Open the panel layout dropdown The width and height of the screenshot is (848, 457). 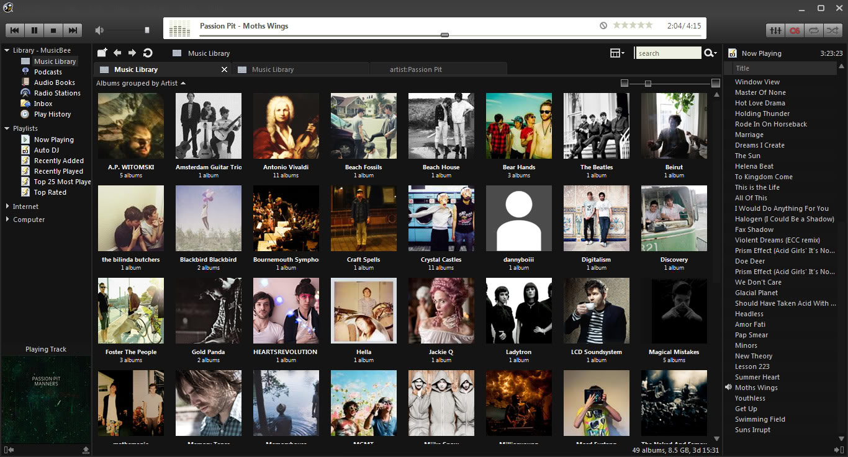tap(617, 53)
